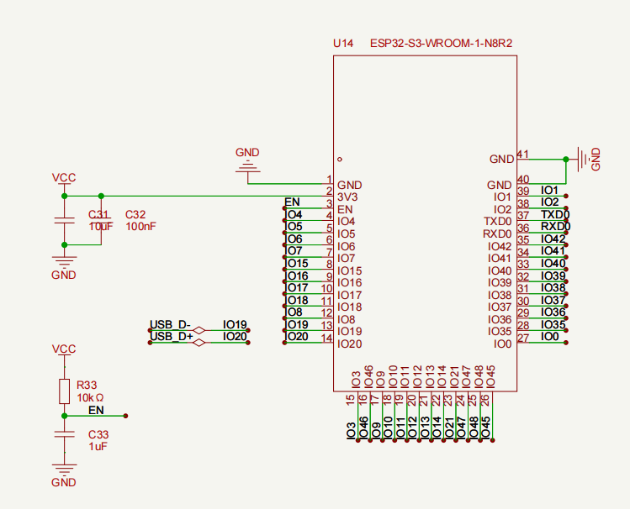Click pin number 14 on U14

(326, 338)
